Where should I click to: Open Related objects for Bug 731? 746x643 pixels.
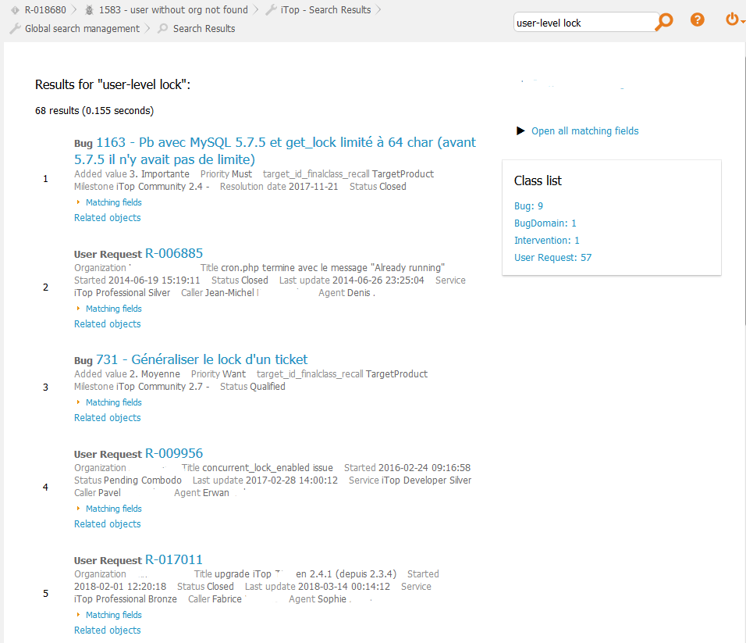click(108, 418)
